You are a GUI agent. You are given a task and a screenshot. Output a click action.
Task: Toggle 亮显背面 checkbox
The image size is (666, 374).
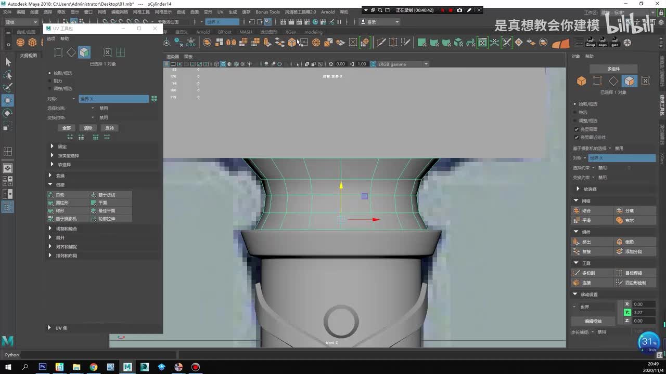576,129
